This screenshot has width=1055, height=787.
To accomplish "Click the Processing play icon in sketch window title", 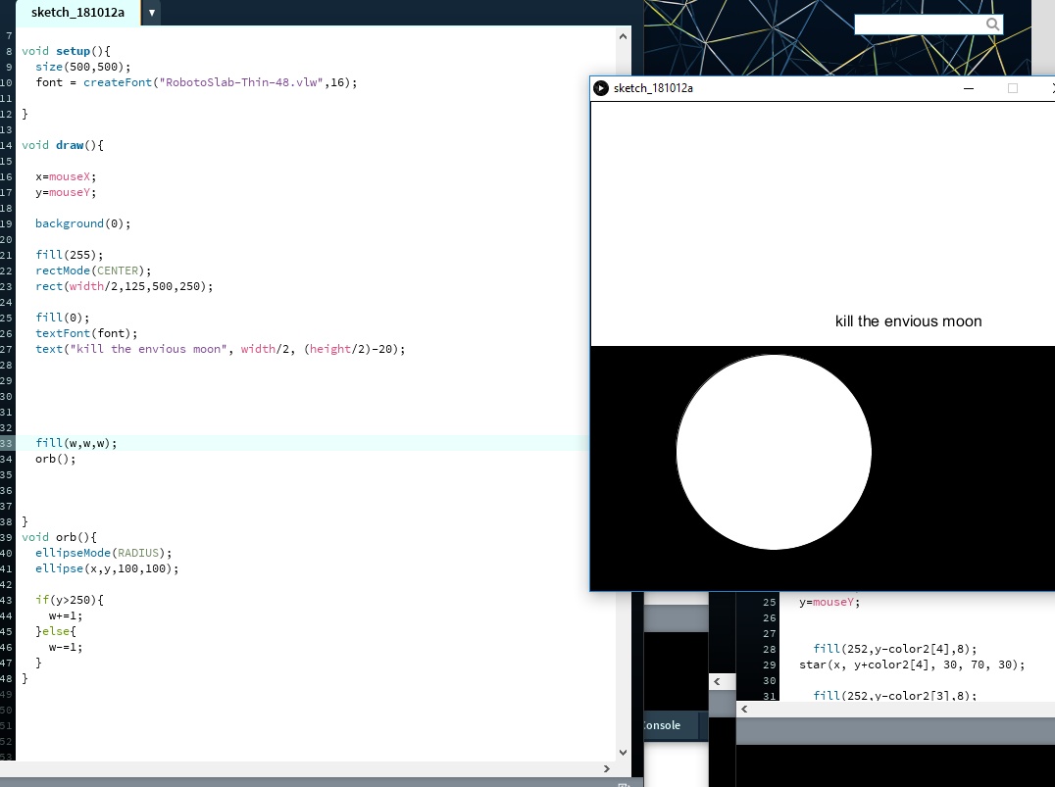I will 601,88.
